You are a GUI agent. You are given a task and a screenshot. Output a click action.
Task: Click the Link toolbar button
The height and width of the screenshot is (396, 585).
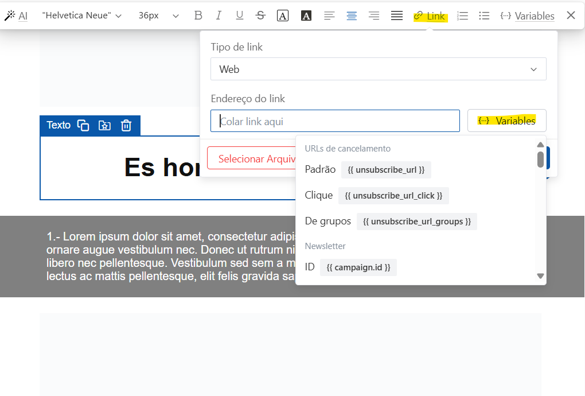[430, 16]
